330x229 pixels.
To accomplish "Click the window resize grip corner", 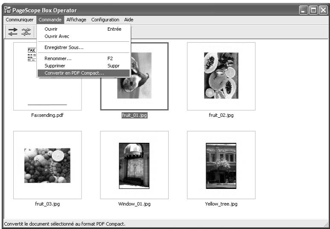I will [326, 224].
